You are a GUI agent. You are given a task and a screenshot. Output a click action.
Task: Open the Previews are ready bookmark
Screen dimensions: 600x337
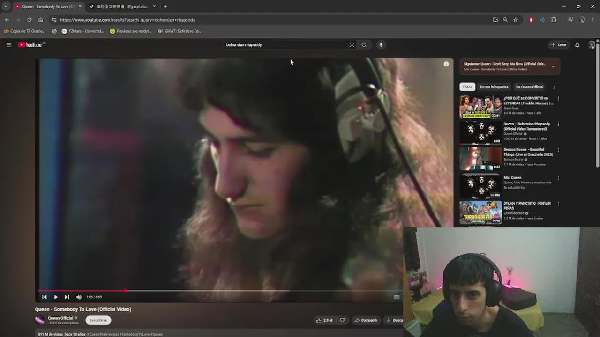click(131, 31)
